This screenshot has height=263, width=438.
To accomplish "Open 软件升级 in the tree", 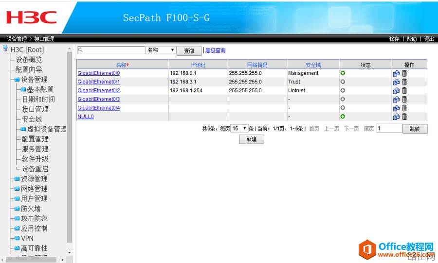I will pos(35,159).
